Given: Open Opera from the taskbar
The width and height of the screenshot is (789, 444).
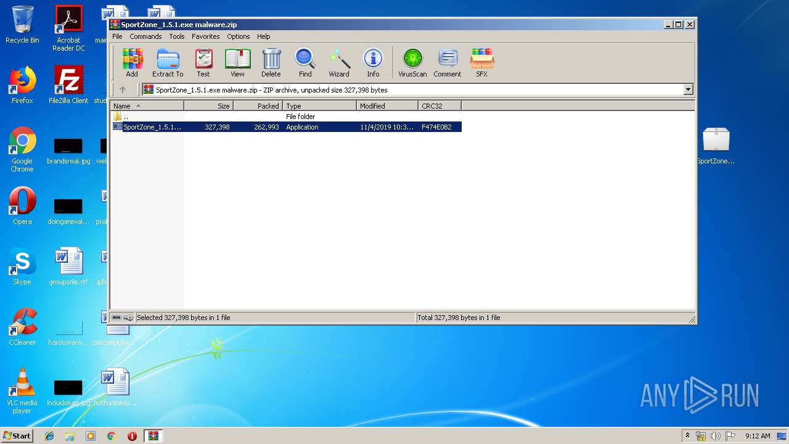Looking at the screenshot, I should 132,436.
